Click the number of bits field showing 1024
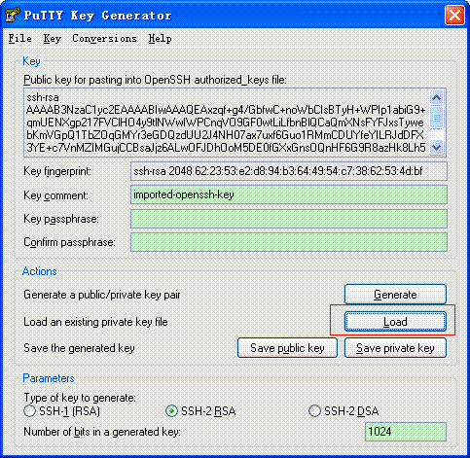The image size is (470, 458). tap(406, 432)
